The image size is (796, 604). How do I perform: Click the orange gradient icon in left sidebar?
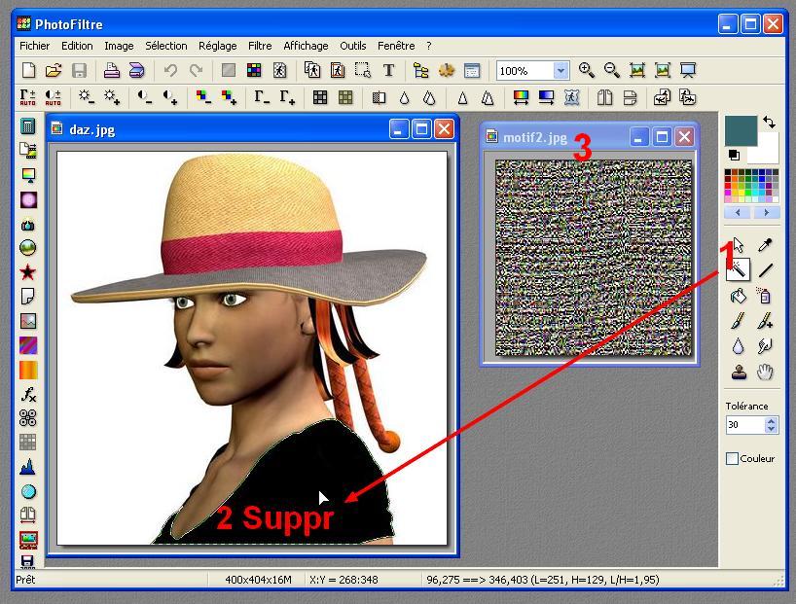coord(28,370)
